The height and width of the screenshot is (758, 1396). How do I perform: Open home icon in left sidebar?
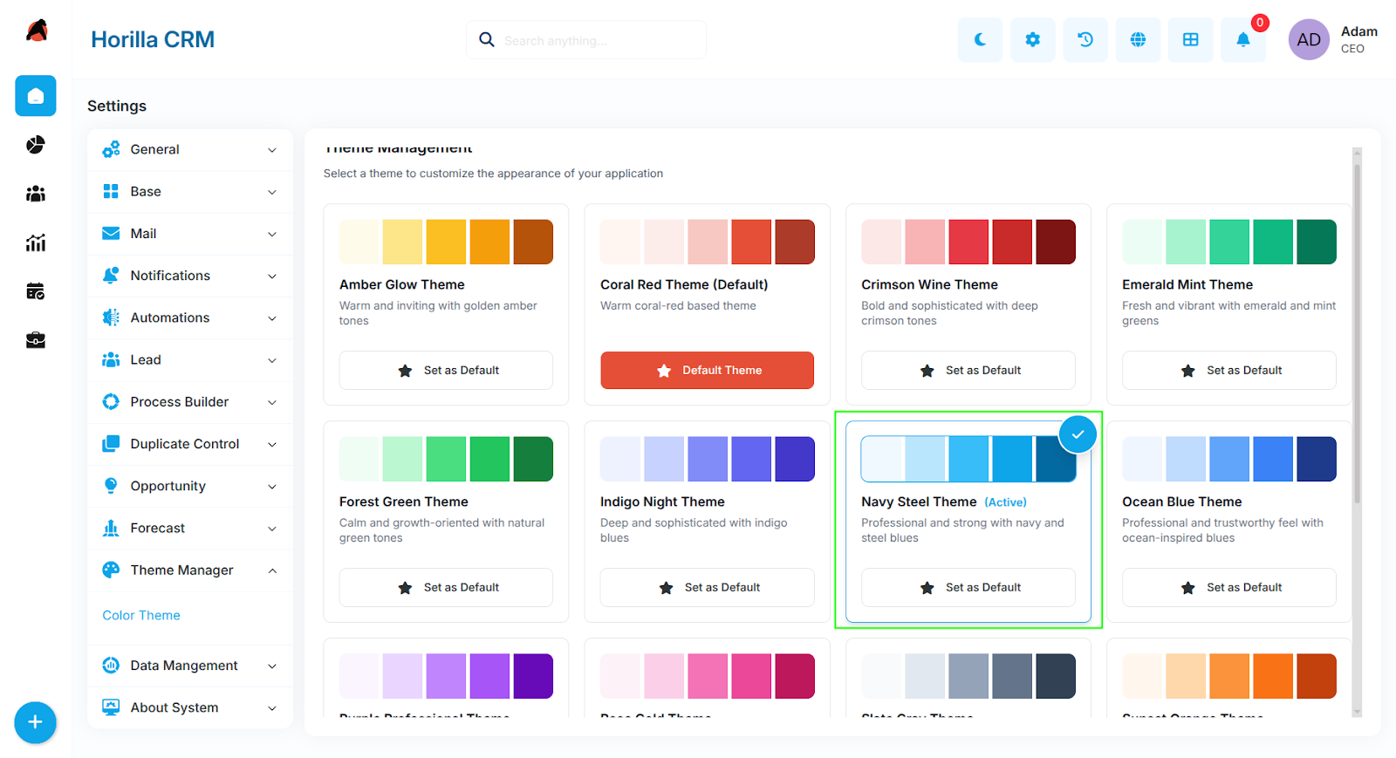[x=36, y=96]
